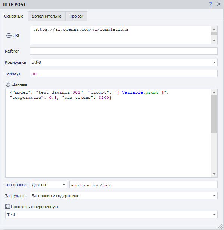Screen dimensions: 224x230
Task: Click inside the URL text field
Action: click(119, 35)
